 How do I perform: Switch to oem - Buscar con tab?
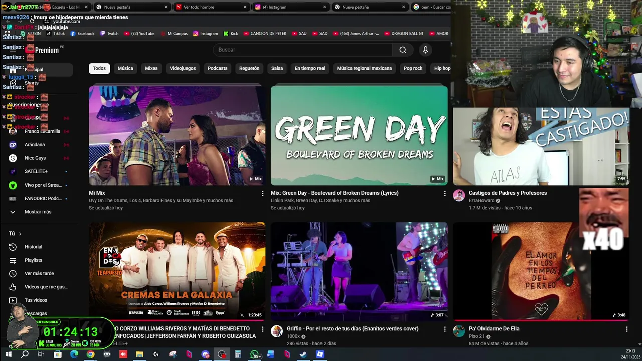tap(430, 7)
